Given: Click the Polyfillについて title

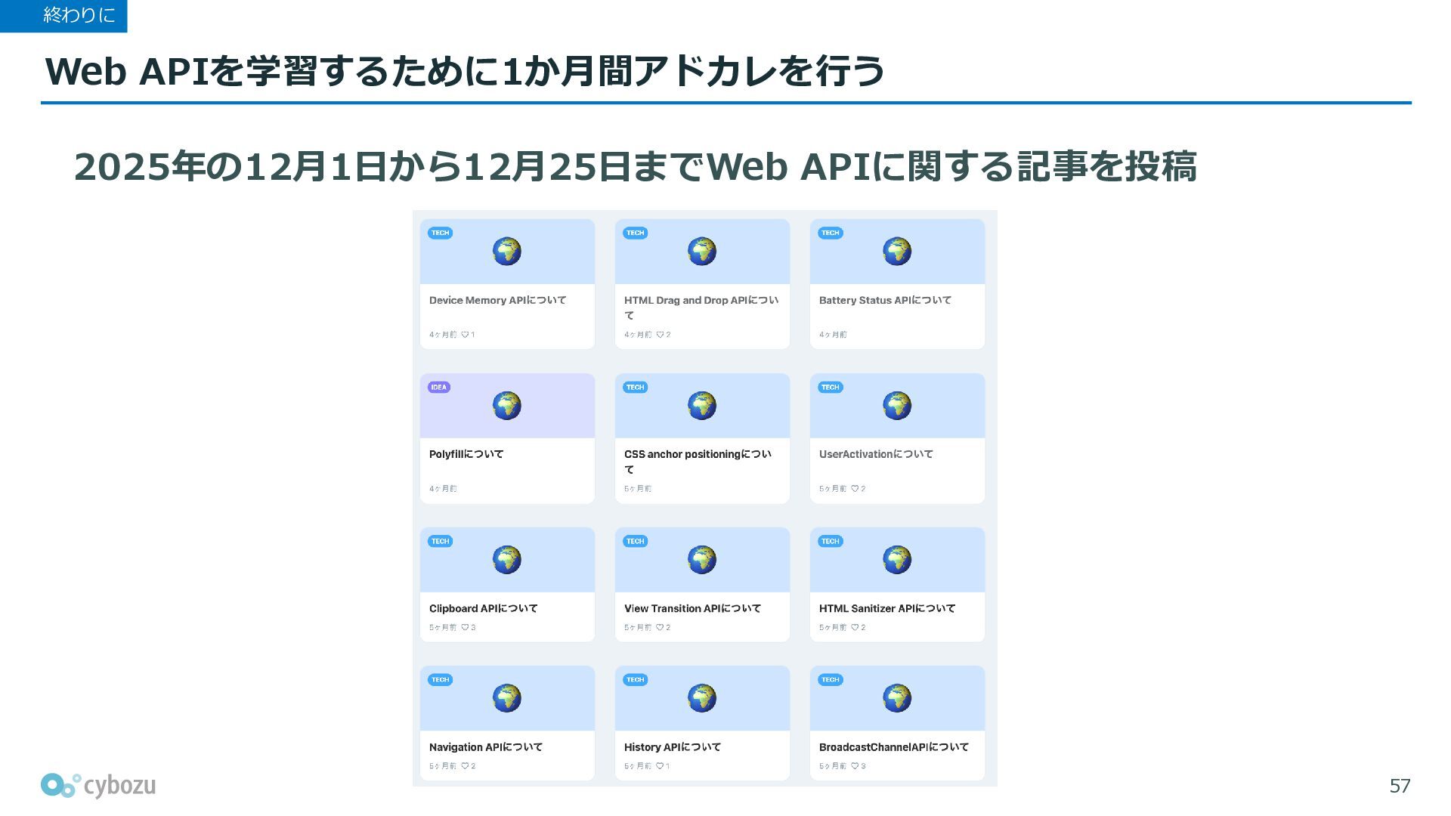Looking at the screenshot, I should pyautogui.click(x=466, y=454).
